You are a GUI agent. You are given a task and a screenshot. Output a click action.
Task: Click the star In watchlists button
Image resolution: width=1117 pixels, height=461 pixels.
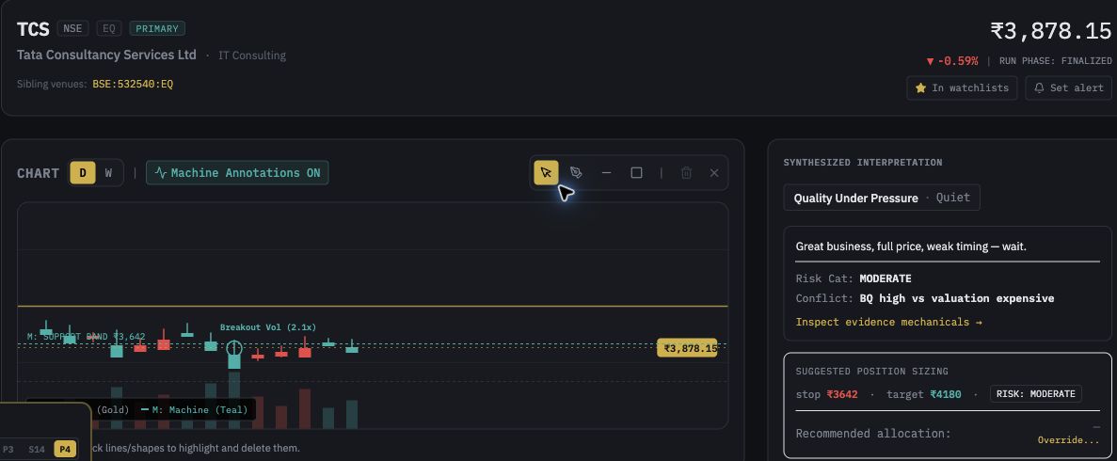click(962, 87)
